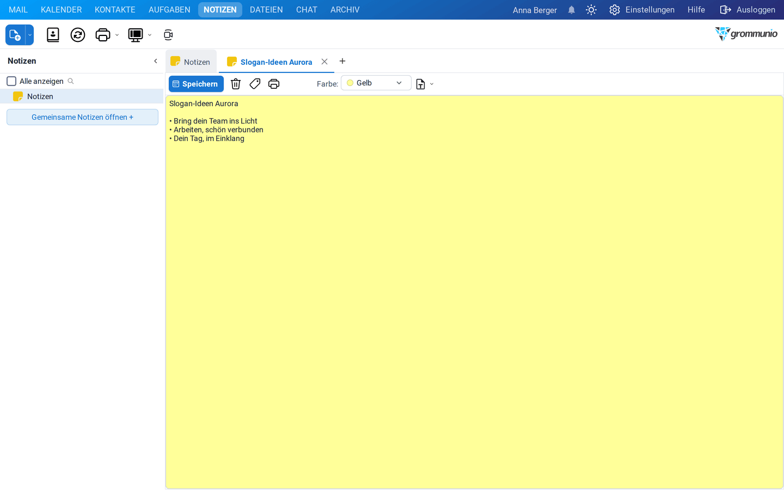Click the main toolbar print icon
Image resolution: width=784 pixels, height=490 pixels.
(102, 35)
